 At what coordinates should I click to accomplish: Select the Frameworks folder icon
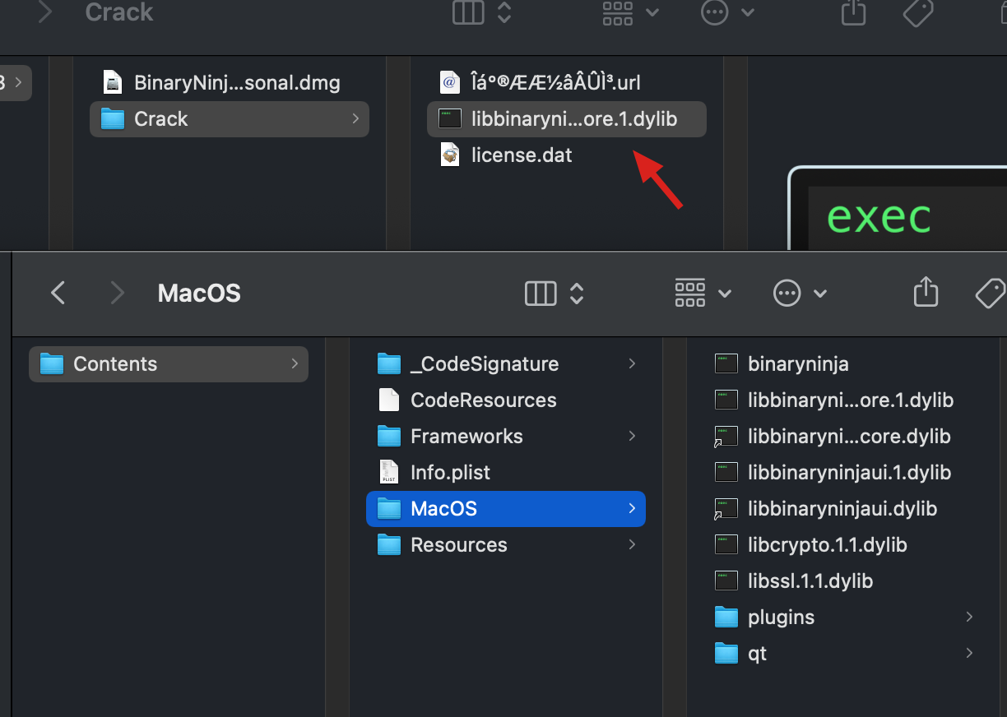[x=389, y=436]
